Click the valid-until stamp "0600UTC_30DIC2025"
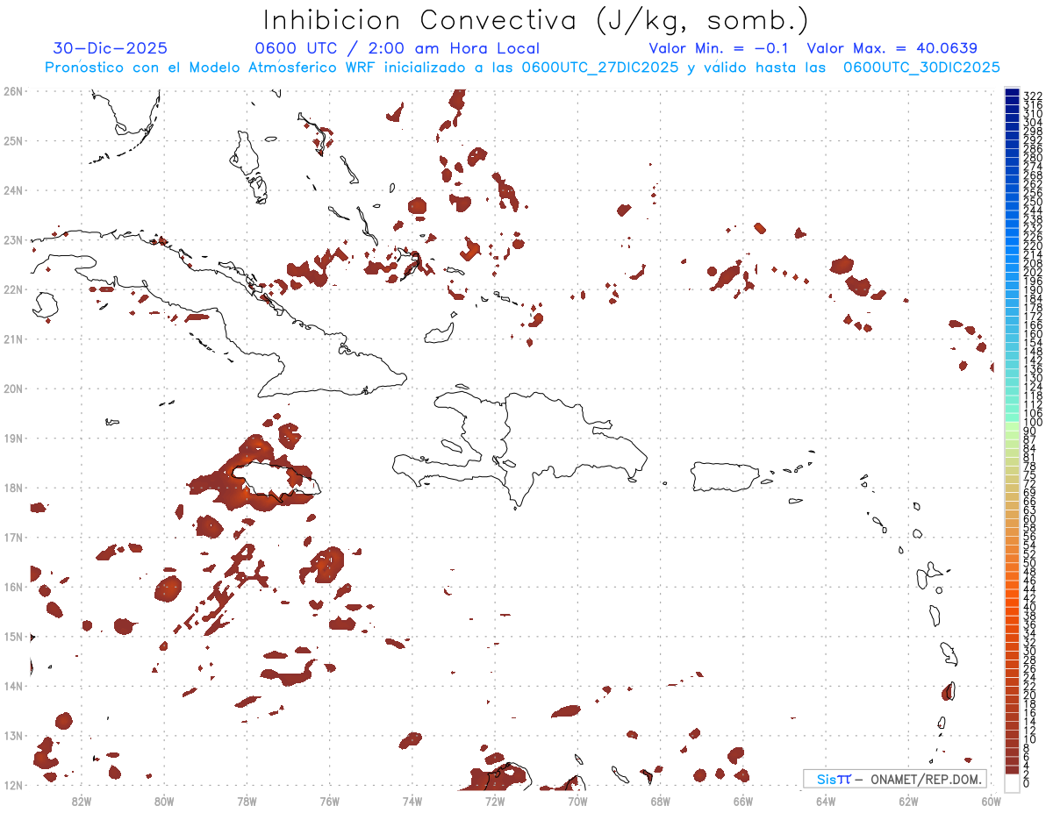 tap(921, 68)
